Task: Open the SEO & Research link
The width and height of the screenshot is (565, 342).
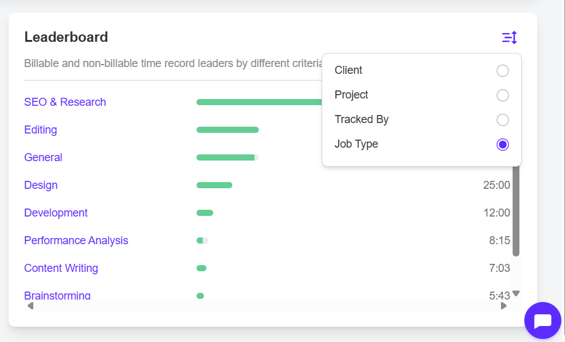Action: 65,102
